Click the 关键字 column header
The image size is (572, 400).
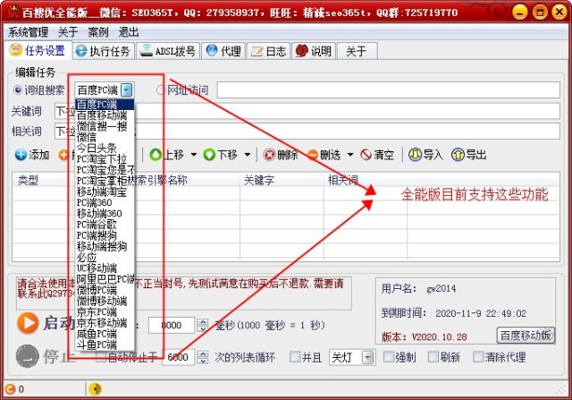pos(282,180)
